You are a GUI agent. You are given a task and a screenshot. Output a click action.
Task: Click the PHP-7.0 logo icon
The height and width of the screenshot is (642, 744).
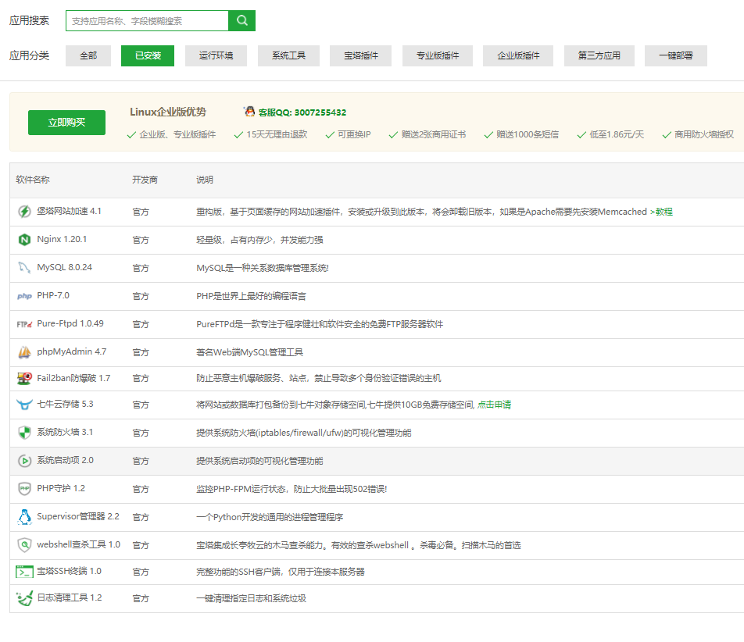pos(25,296)
